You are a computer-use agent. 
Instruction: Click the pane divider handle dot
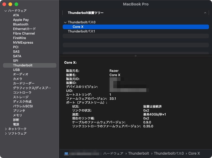[136, 56]
